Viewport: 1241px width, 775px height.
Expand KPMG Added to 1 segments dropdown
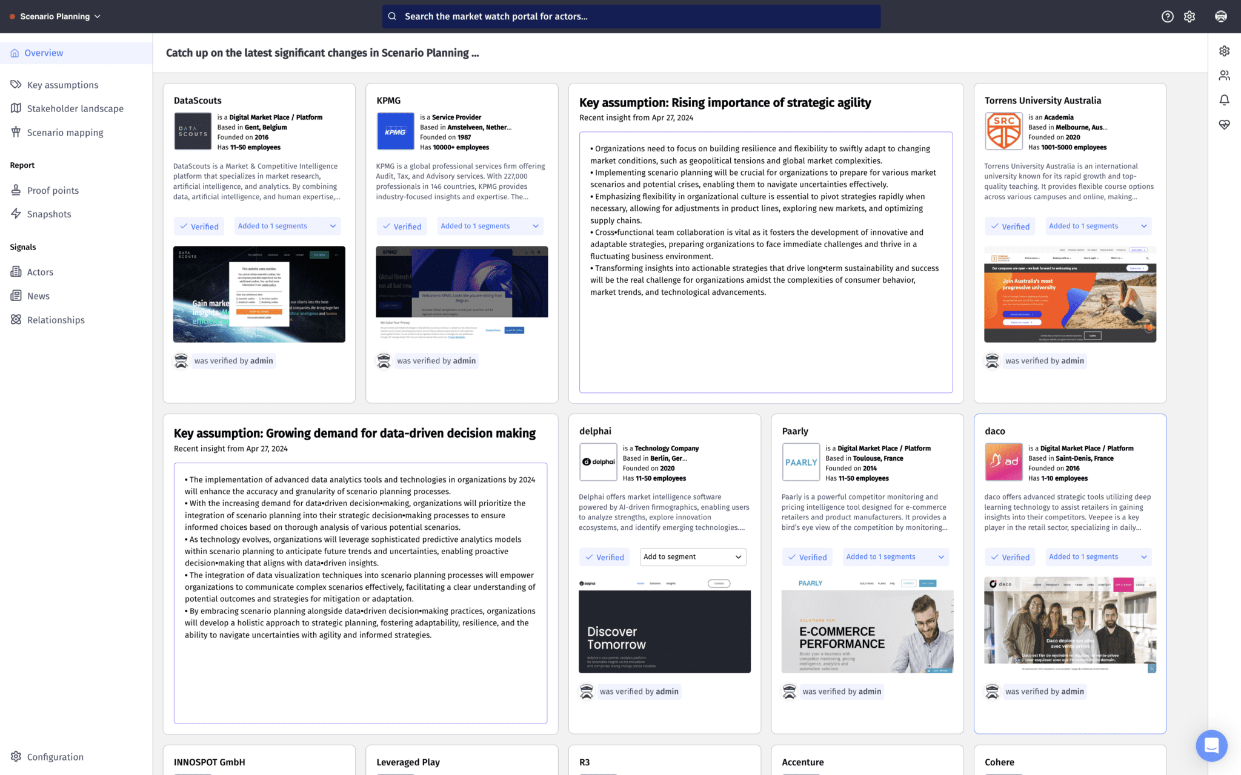pyautogui.click(x=490, y=226)
